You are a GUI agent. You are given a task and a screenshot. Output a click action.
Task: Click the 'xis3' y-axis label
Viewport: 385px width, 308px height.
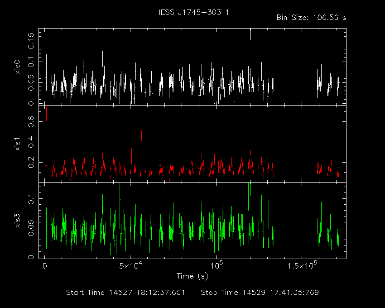point(18,221)
